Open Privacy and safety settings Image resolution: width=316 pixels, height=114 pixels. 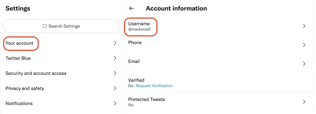25,88
